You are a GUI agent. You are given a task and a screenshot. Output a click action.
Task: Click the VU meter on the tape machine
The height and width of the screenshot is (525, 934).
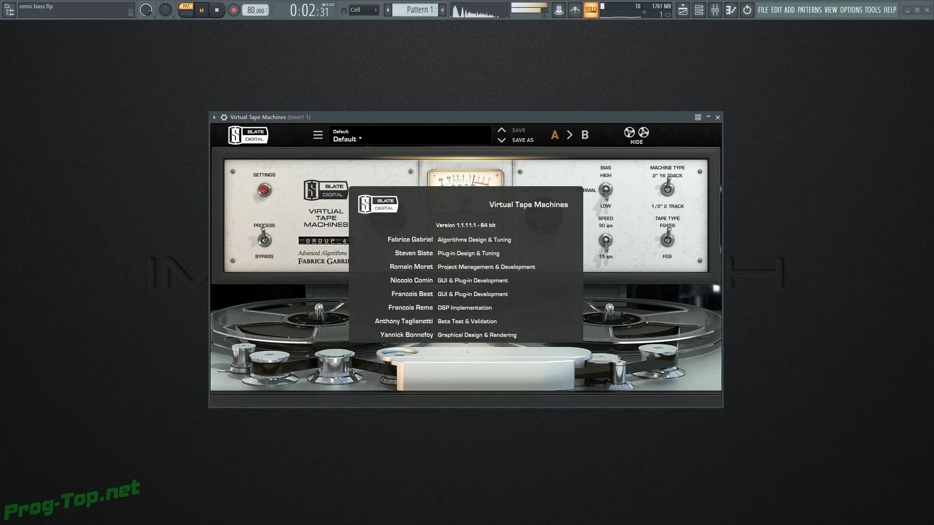[465, 178]
